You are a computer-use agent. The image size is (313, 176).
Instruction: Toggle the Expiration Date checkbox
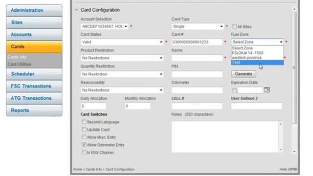coord(234,90)
